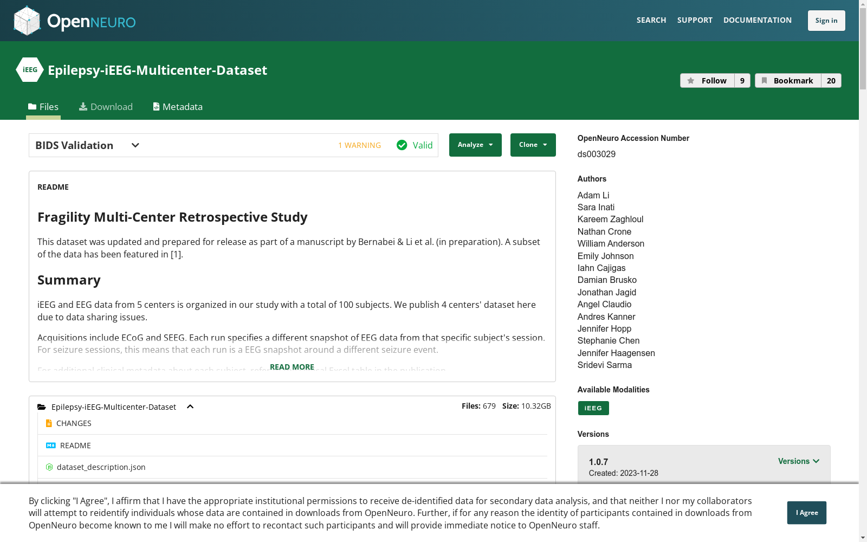Switch to the Metadata tab
The width and height of the screenshot is (867, 542).
pos(178,107)
